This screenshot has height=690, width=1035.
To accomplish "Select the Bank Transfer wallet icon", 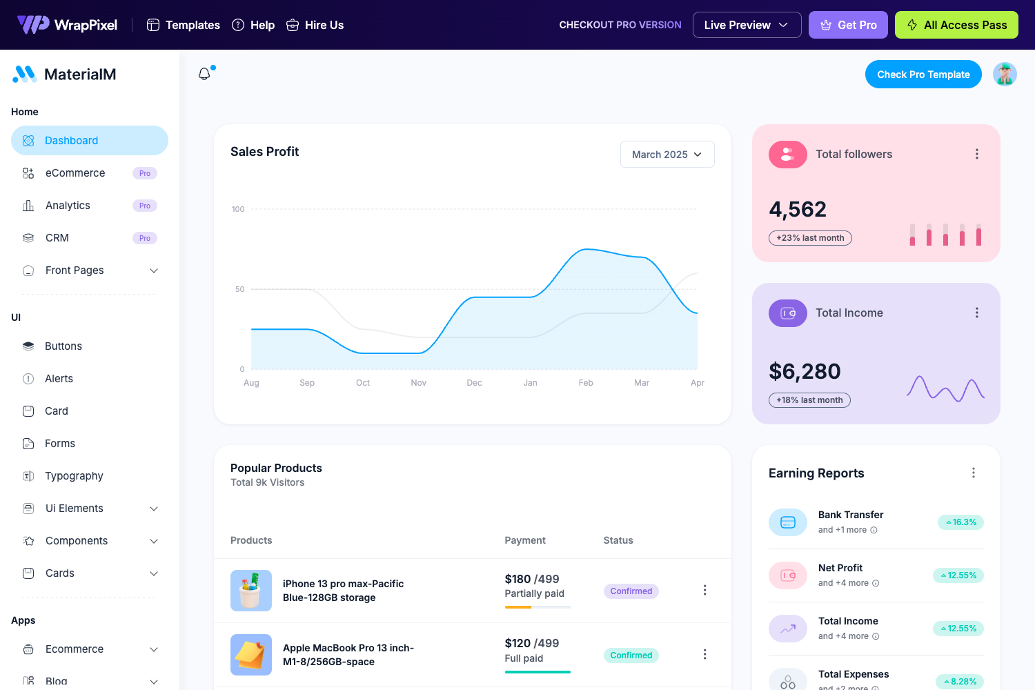I will 787,522.
